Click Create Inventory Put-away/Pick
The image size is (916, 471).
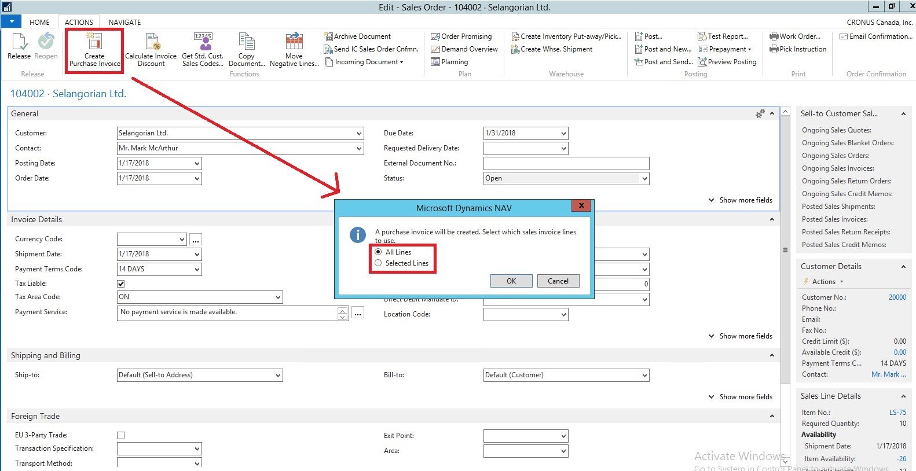[x=566, y=36]
